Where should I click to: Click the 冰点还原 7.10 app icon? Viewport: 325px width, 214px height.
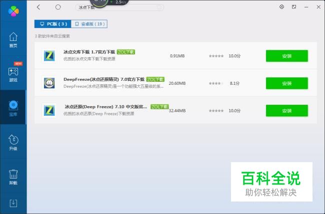(49, 110)
